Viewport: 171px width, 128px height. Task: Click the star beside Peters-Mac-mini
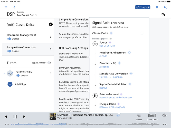coord(121,94)
